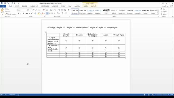Open the FILE tab
This screenshot has height=98, width=174.
[3, 6]
